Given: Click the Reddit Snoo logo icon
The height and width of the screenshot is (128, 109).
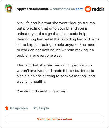Looking at the screenshot, I should point(88,9).
